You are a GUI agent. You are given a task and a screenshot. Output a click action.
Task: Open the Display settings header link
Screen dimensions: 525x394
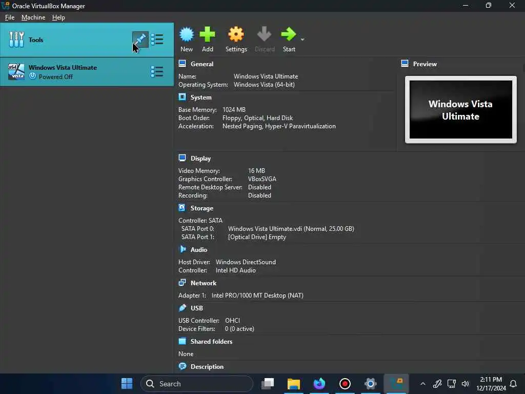pyautogui.click(x=200, y=159)
